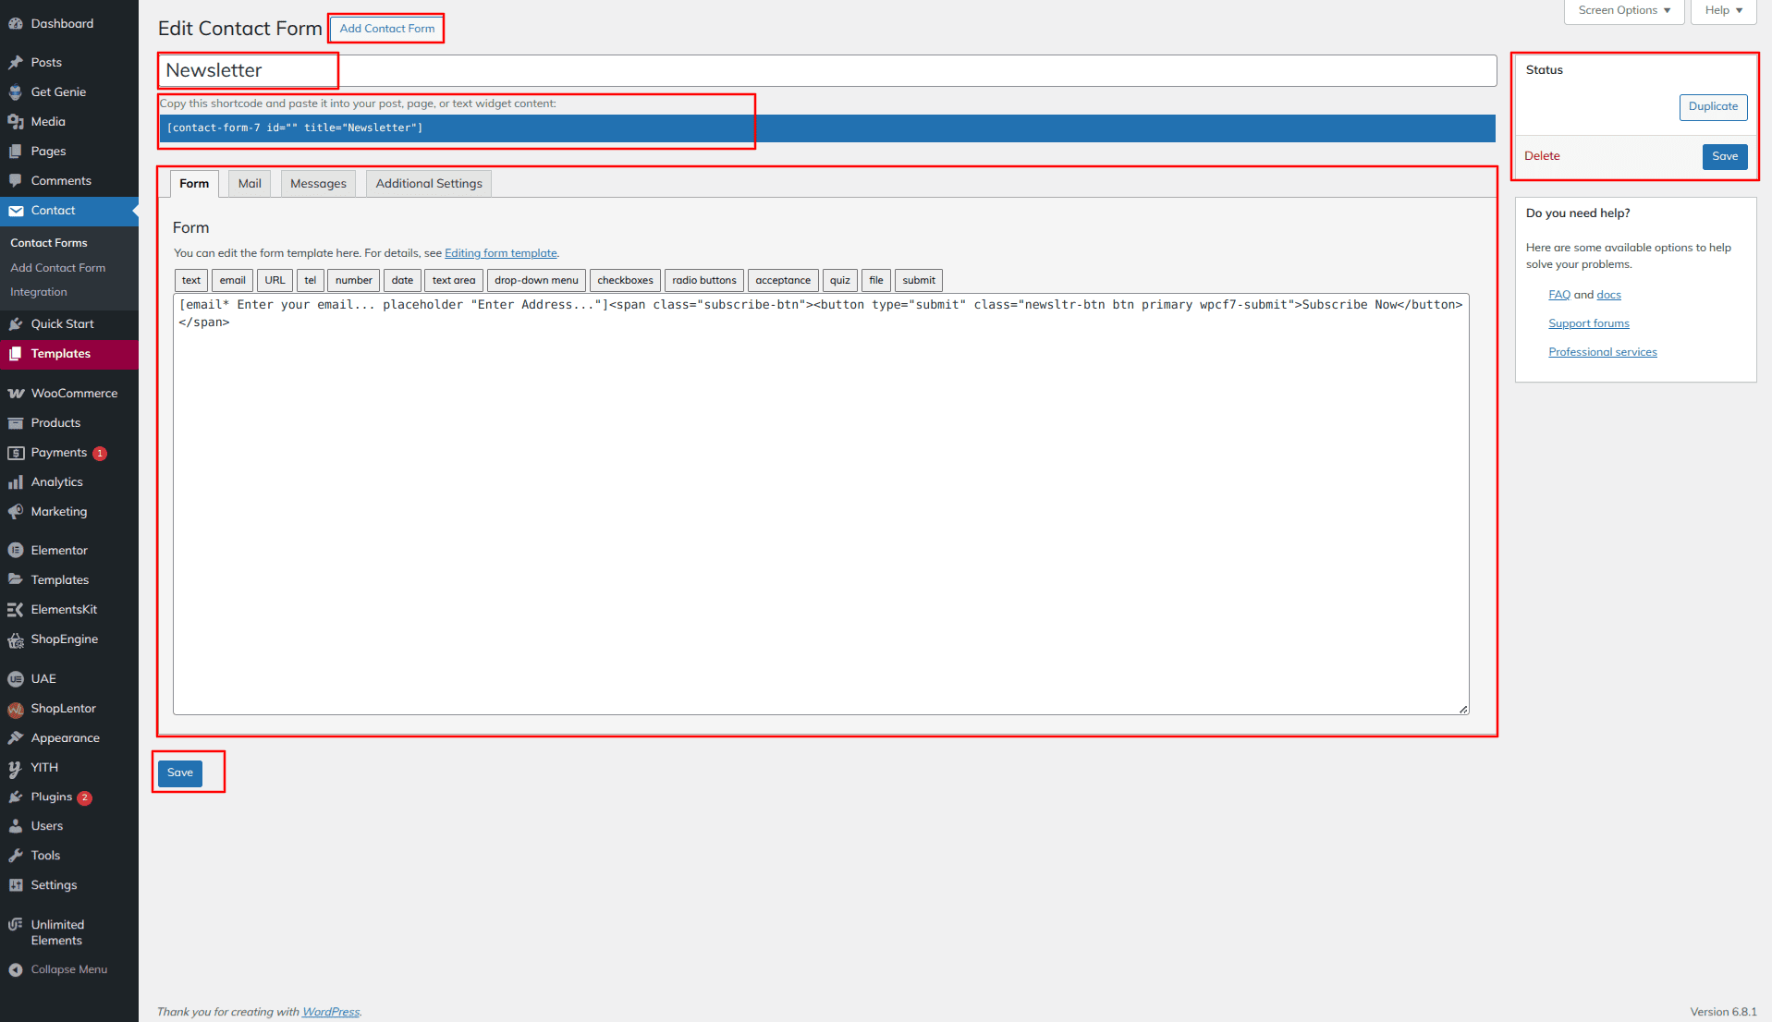
Task: Click the Quick Start icon
Action: 16,324
